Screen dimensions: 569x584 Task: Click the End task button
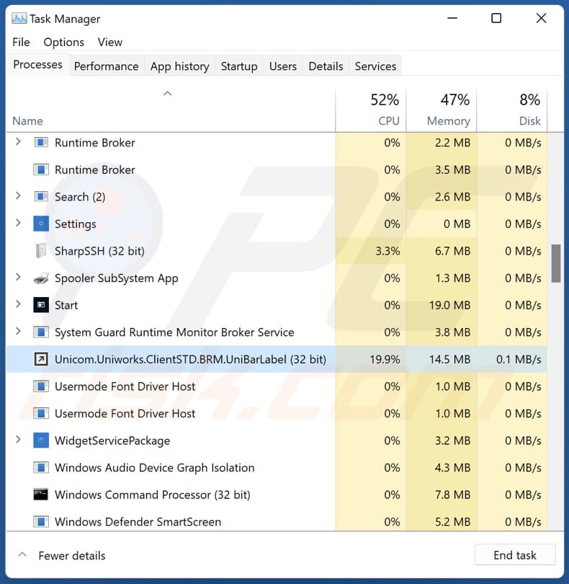(515, 555)
